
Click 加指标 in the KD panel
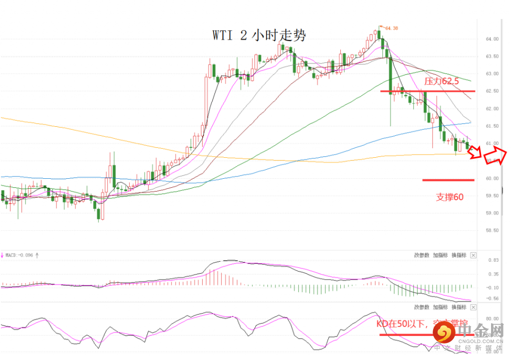[440, 308]
